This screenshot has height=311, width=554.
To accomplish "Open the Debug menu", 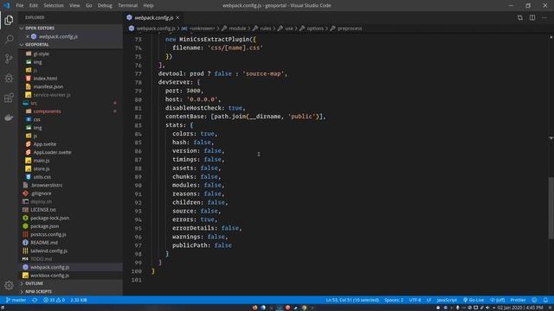I will click(x=105, y=5).
